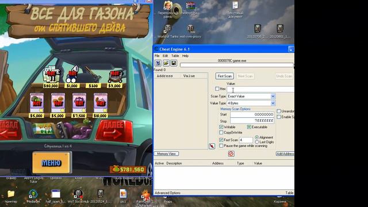Open the Help menu in Cheat Engine
Screen dimensions: 368x207
185,56
